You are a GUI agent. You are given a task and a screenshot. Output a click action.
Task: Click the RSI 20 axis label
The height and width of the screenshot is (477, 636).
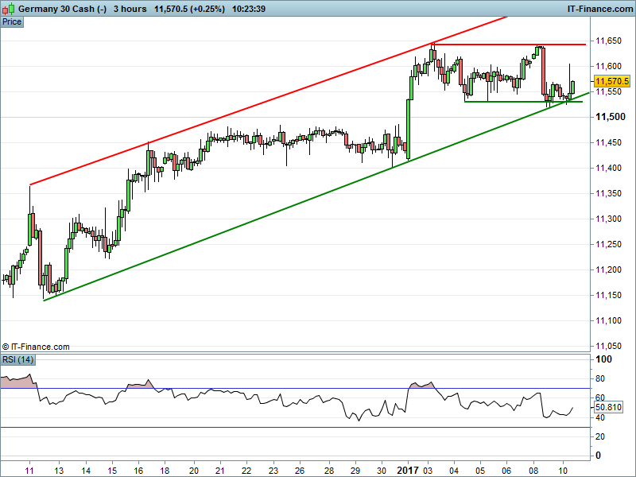(x=600, y=436)
